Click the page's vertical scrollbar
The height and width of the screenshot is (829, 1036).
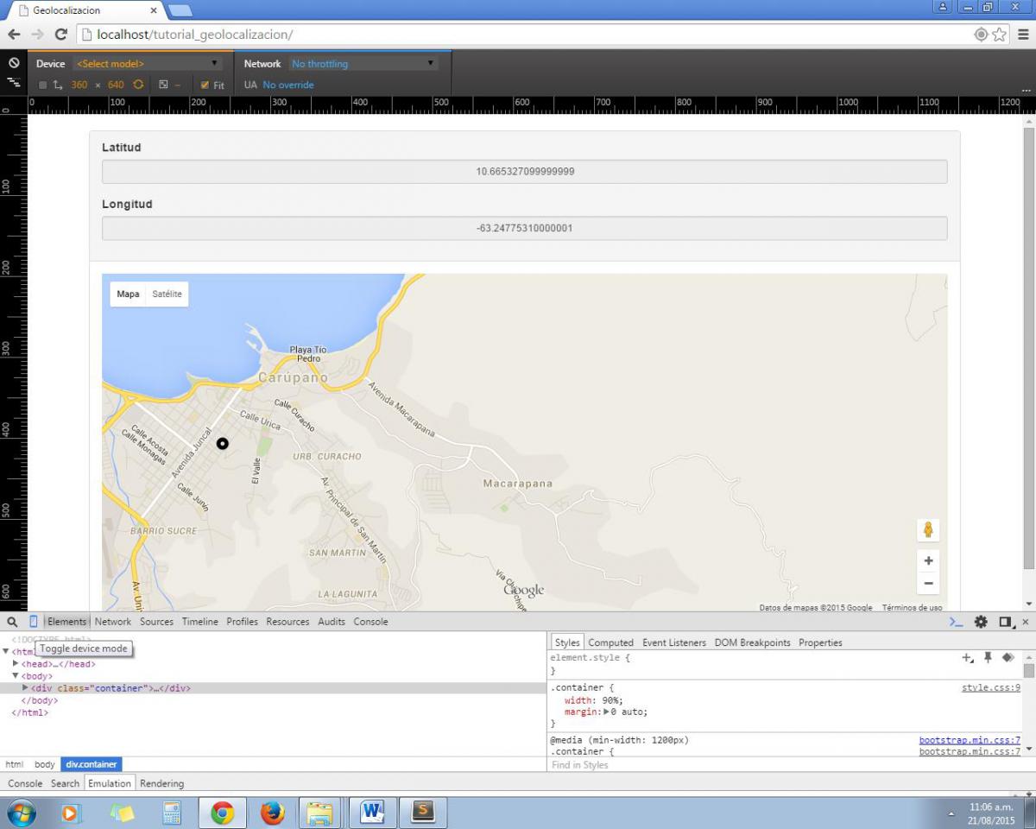[1028, 348]
